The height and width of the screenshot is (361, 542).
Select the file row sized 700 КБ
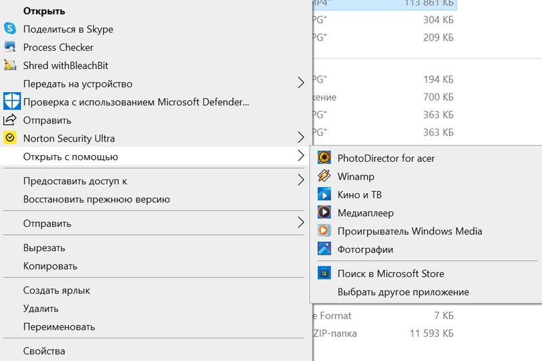385,97
